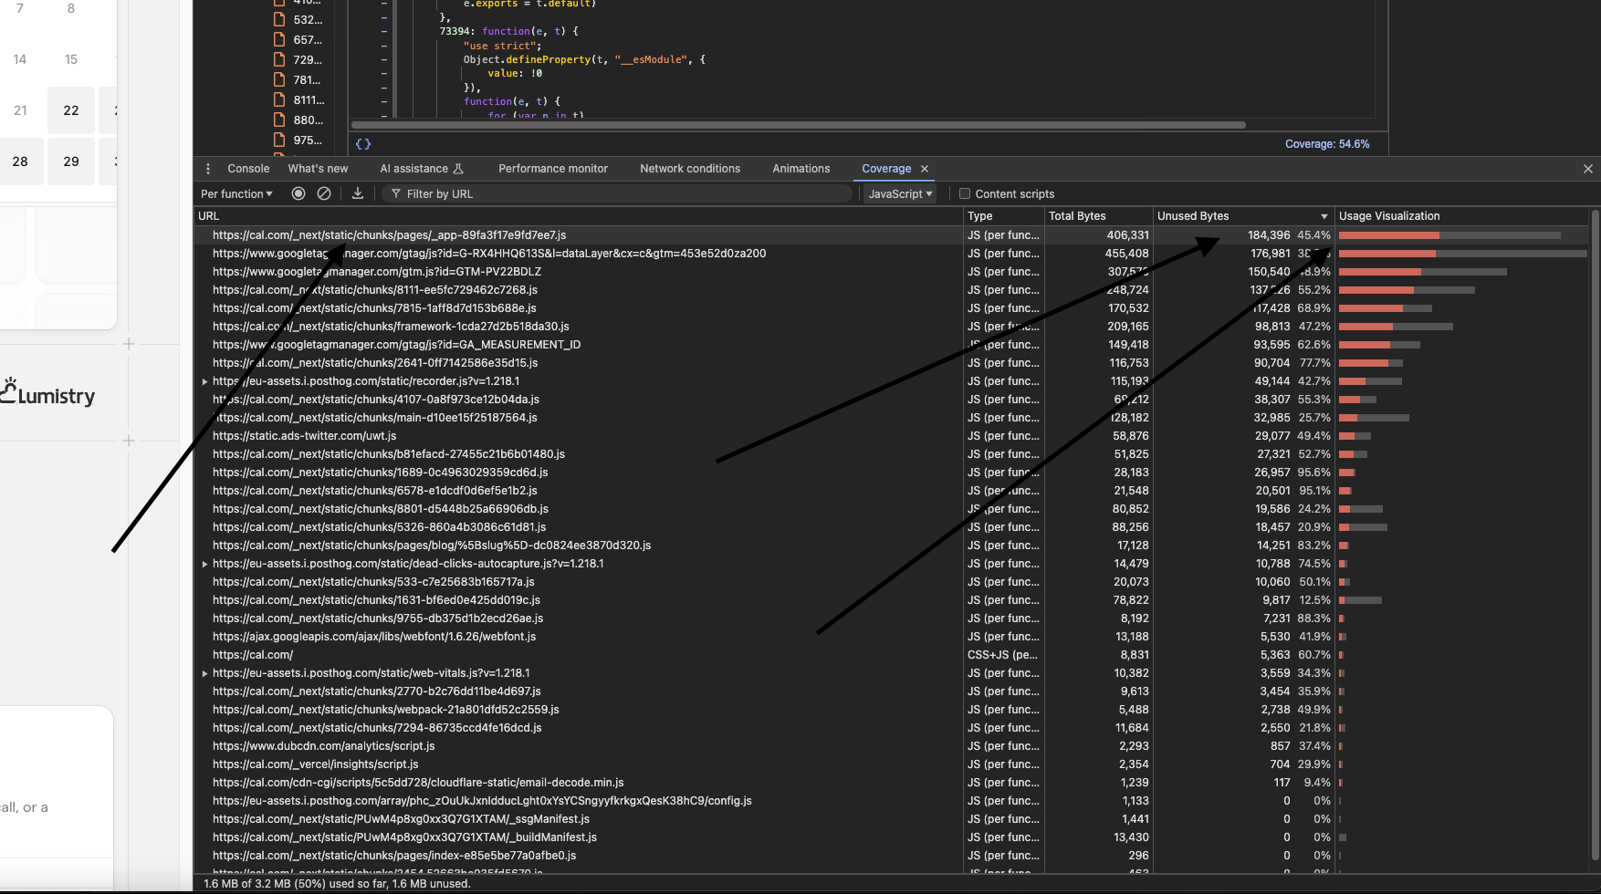
Task: Start recording coverage with the record icon
Action: pyautogui.click(x=298, y=193)
